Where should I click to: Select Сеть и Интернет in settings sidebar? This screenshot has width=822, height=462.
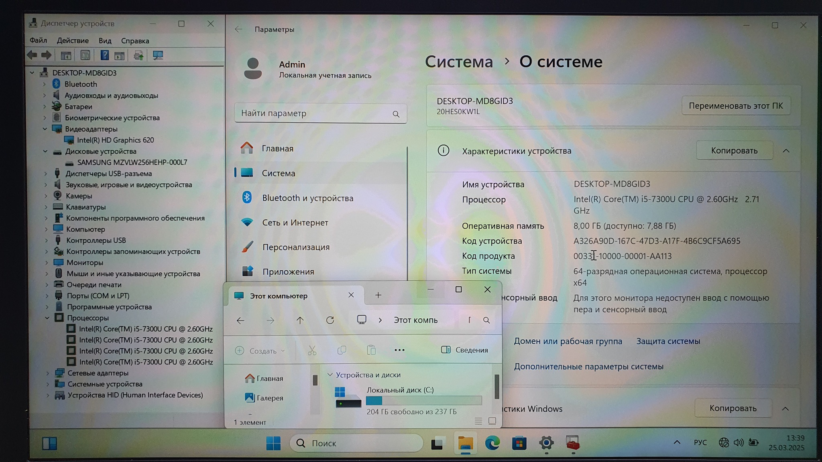click(295, 223)
